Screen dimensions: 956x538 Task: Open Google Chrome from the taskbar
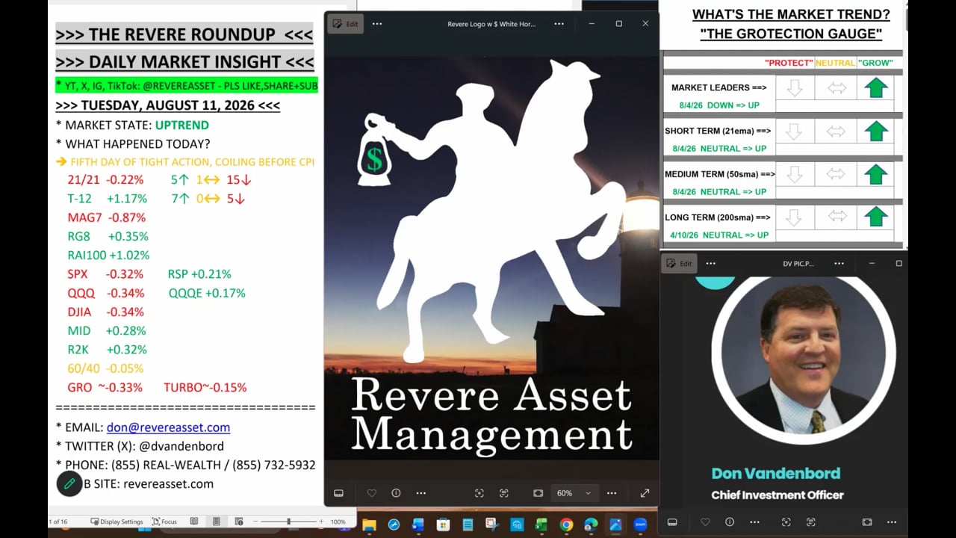tap(566, 525)
